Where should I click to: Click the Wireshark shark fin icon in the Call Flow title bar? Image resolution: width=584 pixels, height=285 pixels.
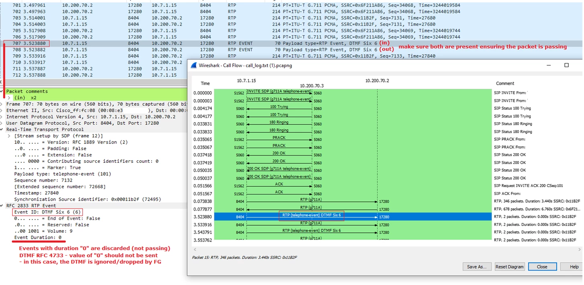[x=194, y=65]
